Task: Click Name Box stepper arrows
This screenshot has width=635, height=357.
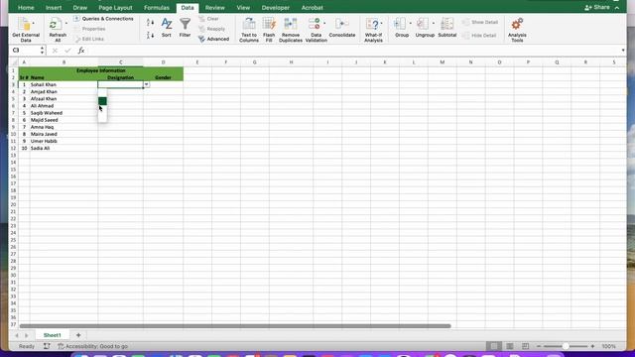Action: point(42,51)
